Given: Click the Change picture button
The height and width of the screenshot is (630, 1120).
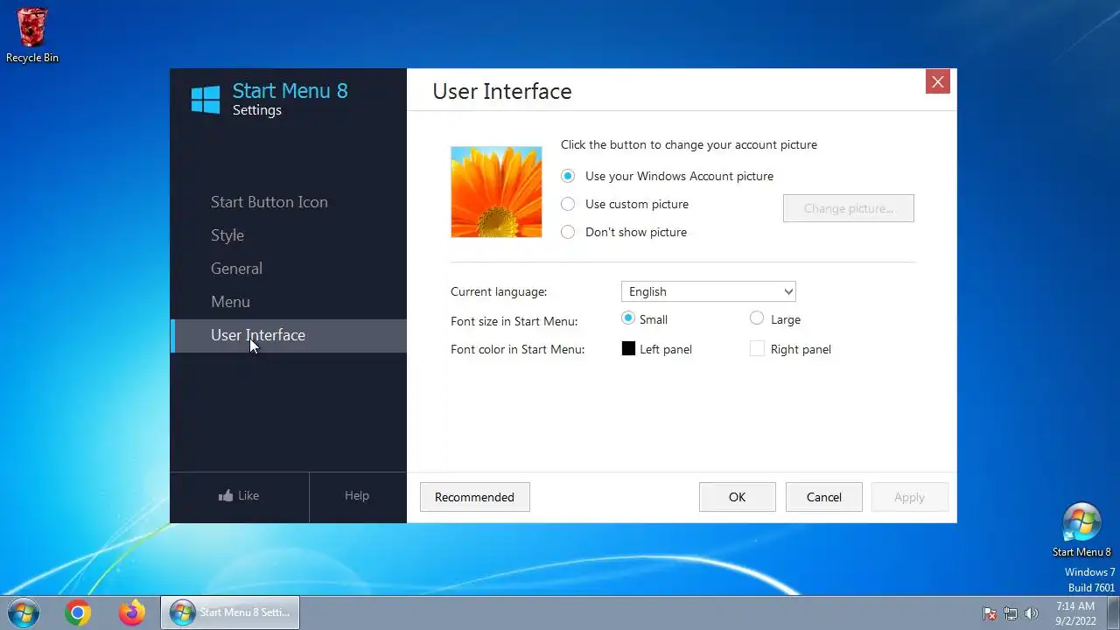Looking at the screenshot, I should pyautogui.click(x=849, y=208).
